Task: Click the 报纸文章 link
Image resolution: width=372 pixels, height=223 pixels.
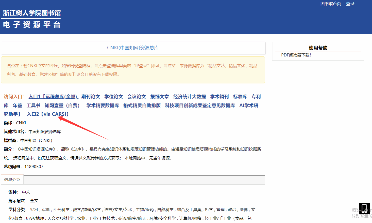Action: (x=159, y=97)
